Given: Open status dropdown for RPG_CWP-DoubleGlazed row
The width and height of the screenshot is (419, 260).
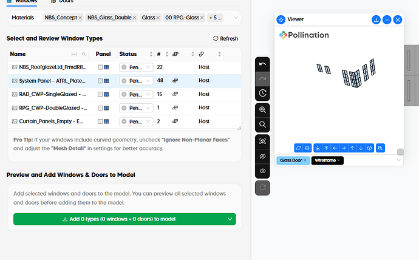Looking at the screenshot, I should (x=136, y=108).
